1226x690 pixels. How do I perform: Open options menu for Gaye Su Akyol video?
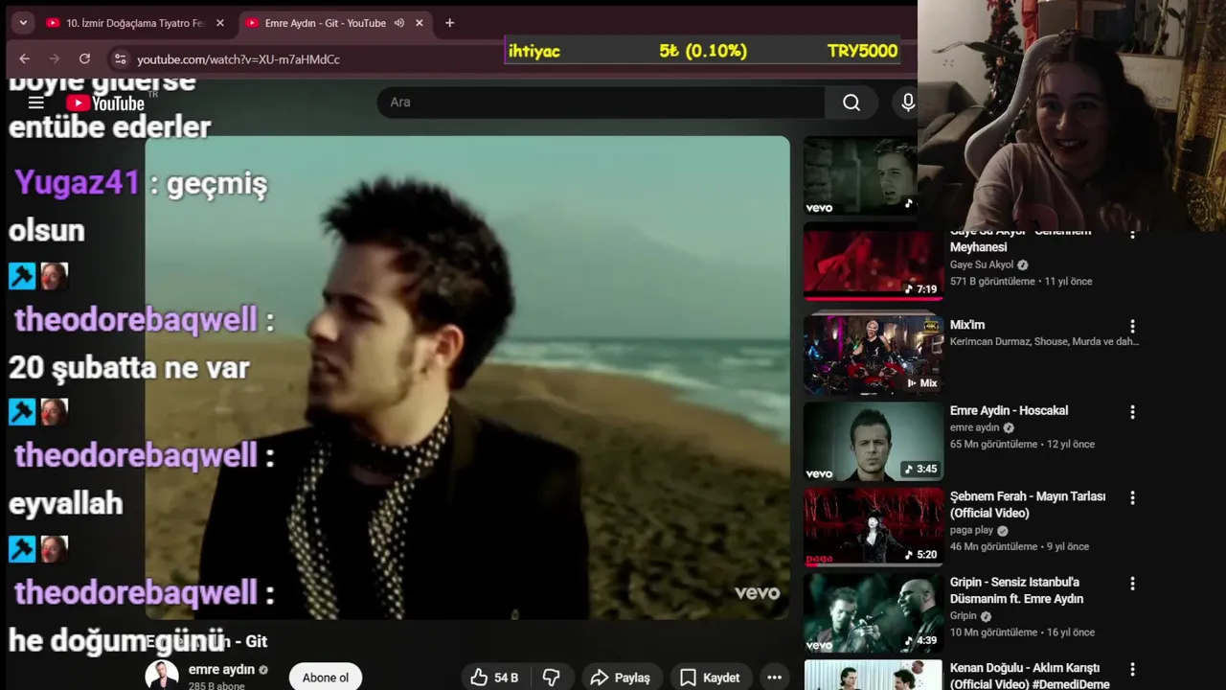pyautogui.click(x=1132, y=234)
